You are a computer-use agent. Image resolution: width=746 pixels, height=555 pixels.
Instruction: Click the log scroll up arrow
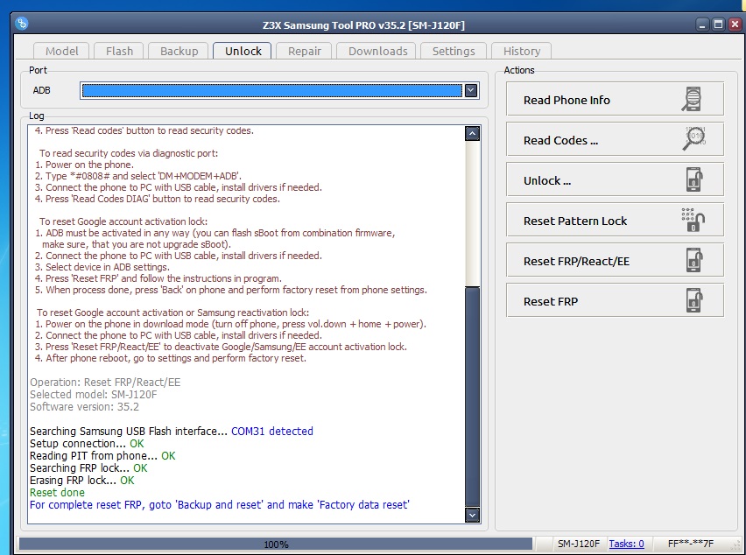472,134
